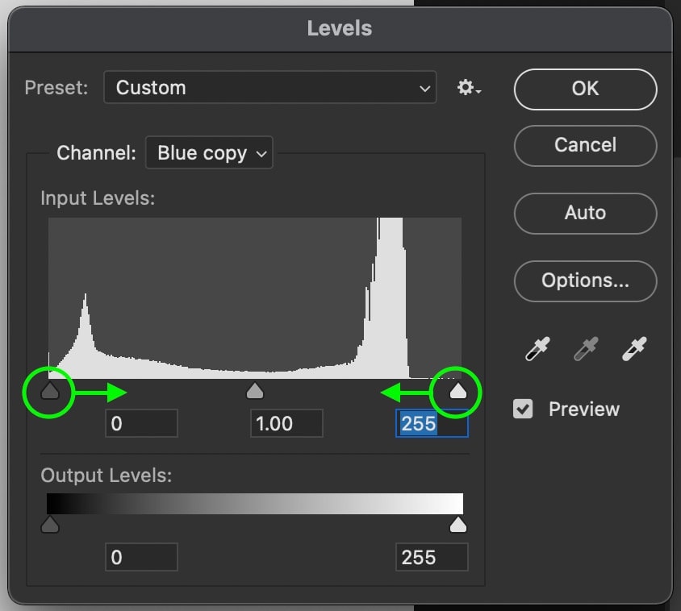
Task: Select the gray point eyedropper
Action: pyautogui.click(x=584, y=349)
